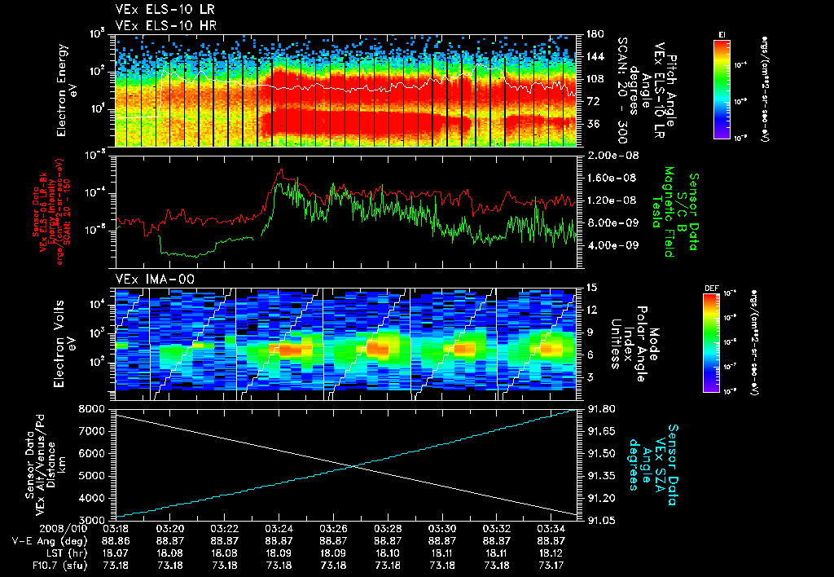Viewport: 834px width, 577px height.
Task: Click the 03:24 time tick label
Action: click(x=279, y=530)
